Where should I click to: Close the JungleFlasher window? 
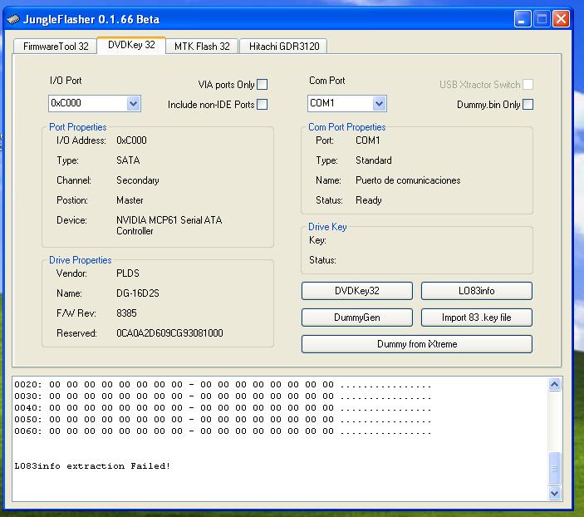pyautogui.click(x=562, y=19)
